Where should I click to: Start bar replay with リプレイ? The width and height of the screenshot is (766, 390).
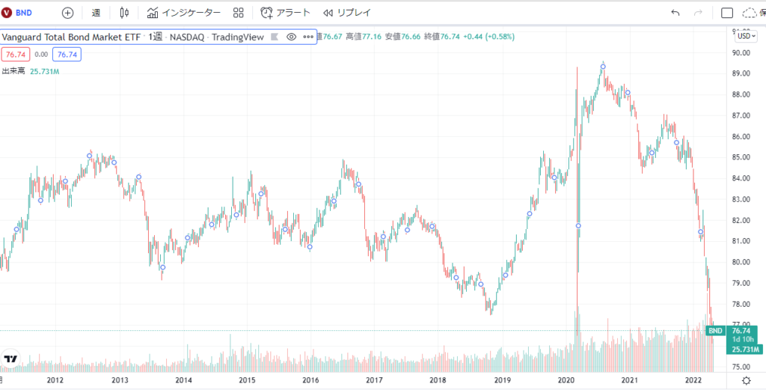tap(347, 13)
